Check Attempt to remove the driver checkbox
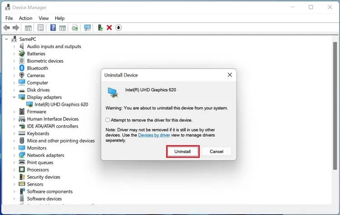Viewport: 340px width, 215px height. (108, 120)
